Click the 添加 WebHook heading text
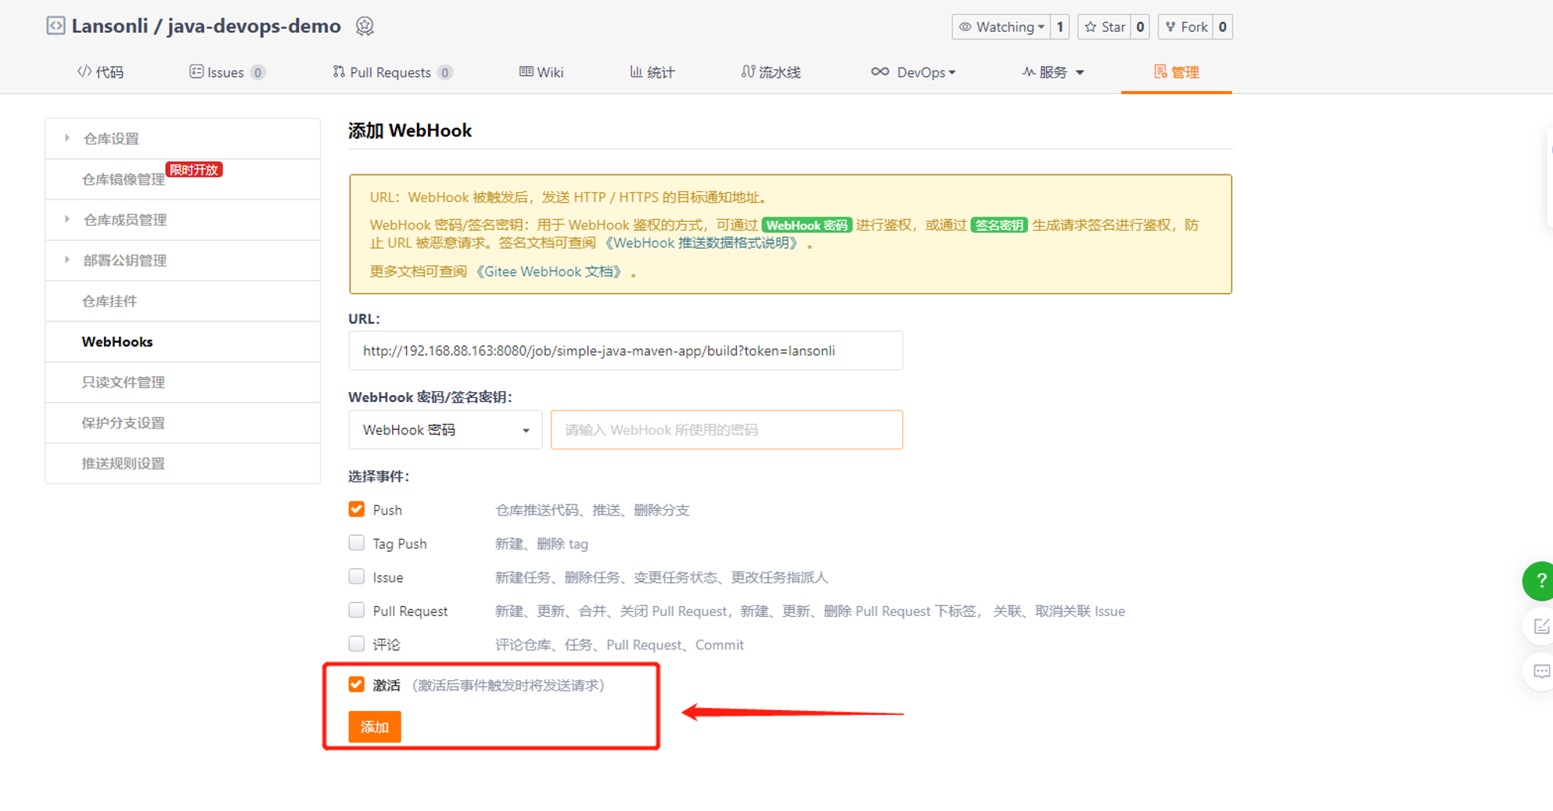Screen dimensions: 1553x811 tap(410, 130)
